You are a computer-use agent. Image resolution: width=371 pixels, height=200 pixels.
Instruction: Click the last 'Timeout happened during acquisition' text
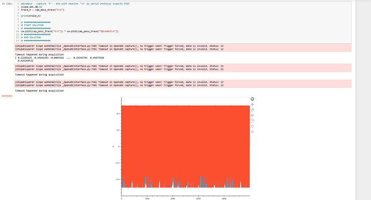pyautogui.click(x=39, y=91)
